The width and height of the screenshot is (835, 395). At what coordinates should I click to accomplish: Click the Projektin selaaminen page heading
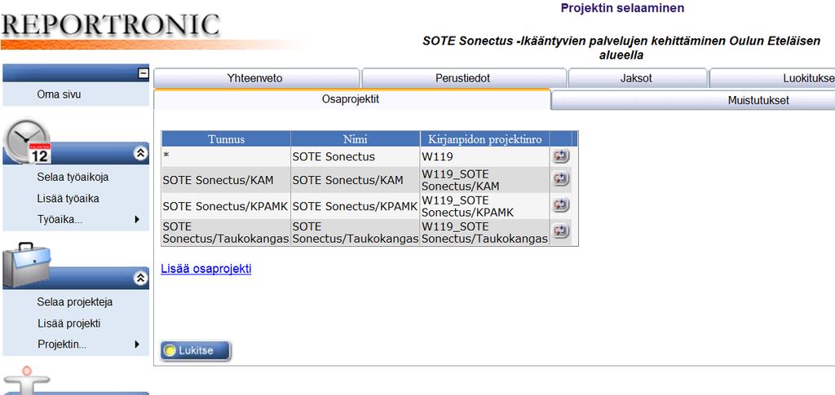[622, 8]
